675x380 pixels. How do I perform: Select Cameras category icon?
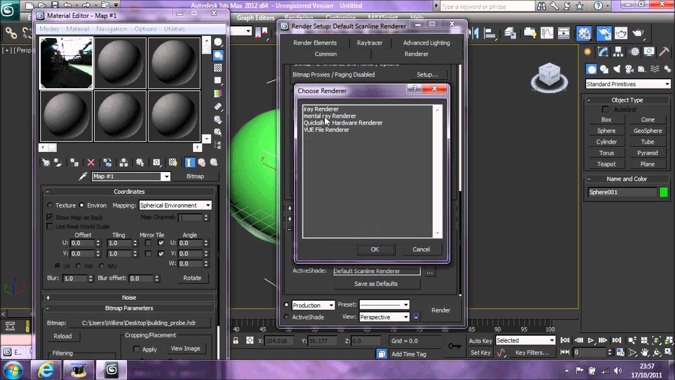[629, 69]
